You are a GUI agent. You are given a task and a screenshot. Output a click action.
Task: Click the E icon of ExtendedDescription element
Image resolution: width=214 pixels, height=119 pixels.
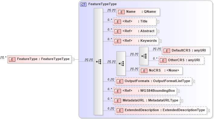pyautogui.click(x=120, y=111)
